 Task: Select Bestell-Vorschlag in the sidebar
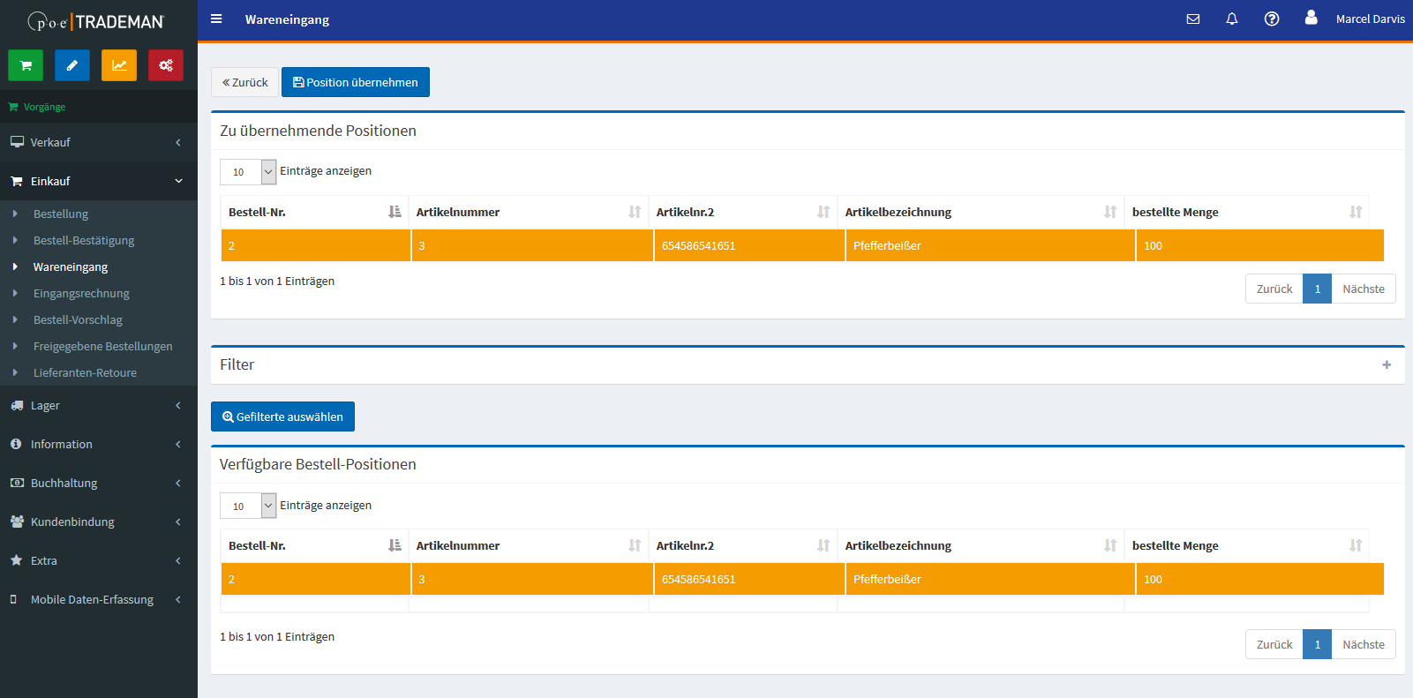coord(78,319)
